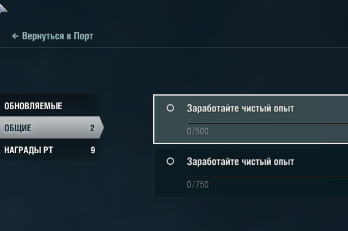Select the ОБЩИЕ missions tab

pyautogui.click(x=51, y=127)
